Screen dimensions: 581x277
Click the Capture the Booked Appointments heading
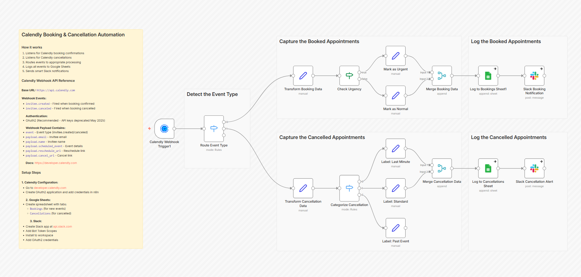click(319, 41)
